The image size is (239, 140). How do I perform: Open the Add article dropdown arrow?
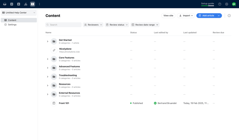coord(219,15)
